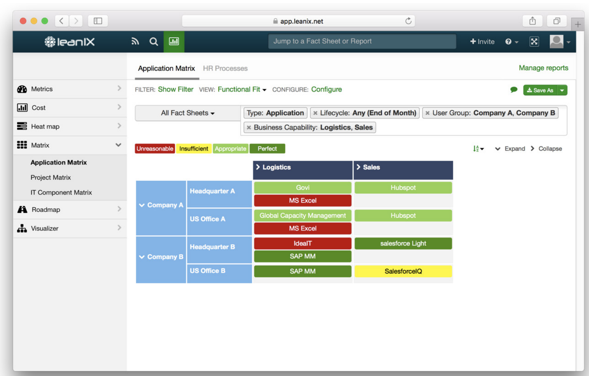Remove the User Group filter tag
The width and height of the screenshot is (589, 376).
point(428,113)
